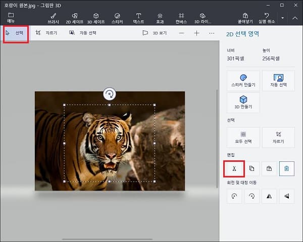
Task: Open the 캔버스 canvas tab
Action: click(181, 18)
